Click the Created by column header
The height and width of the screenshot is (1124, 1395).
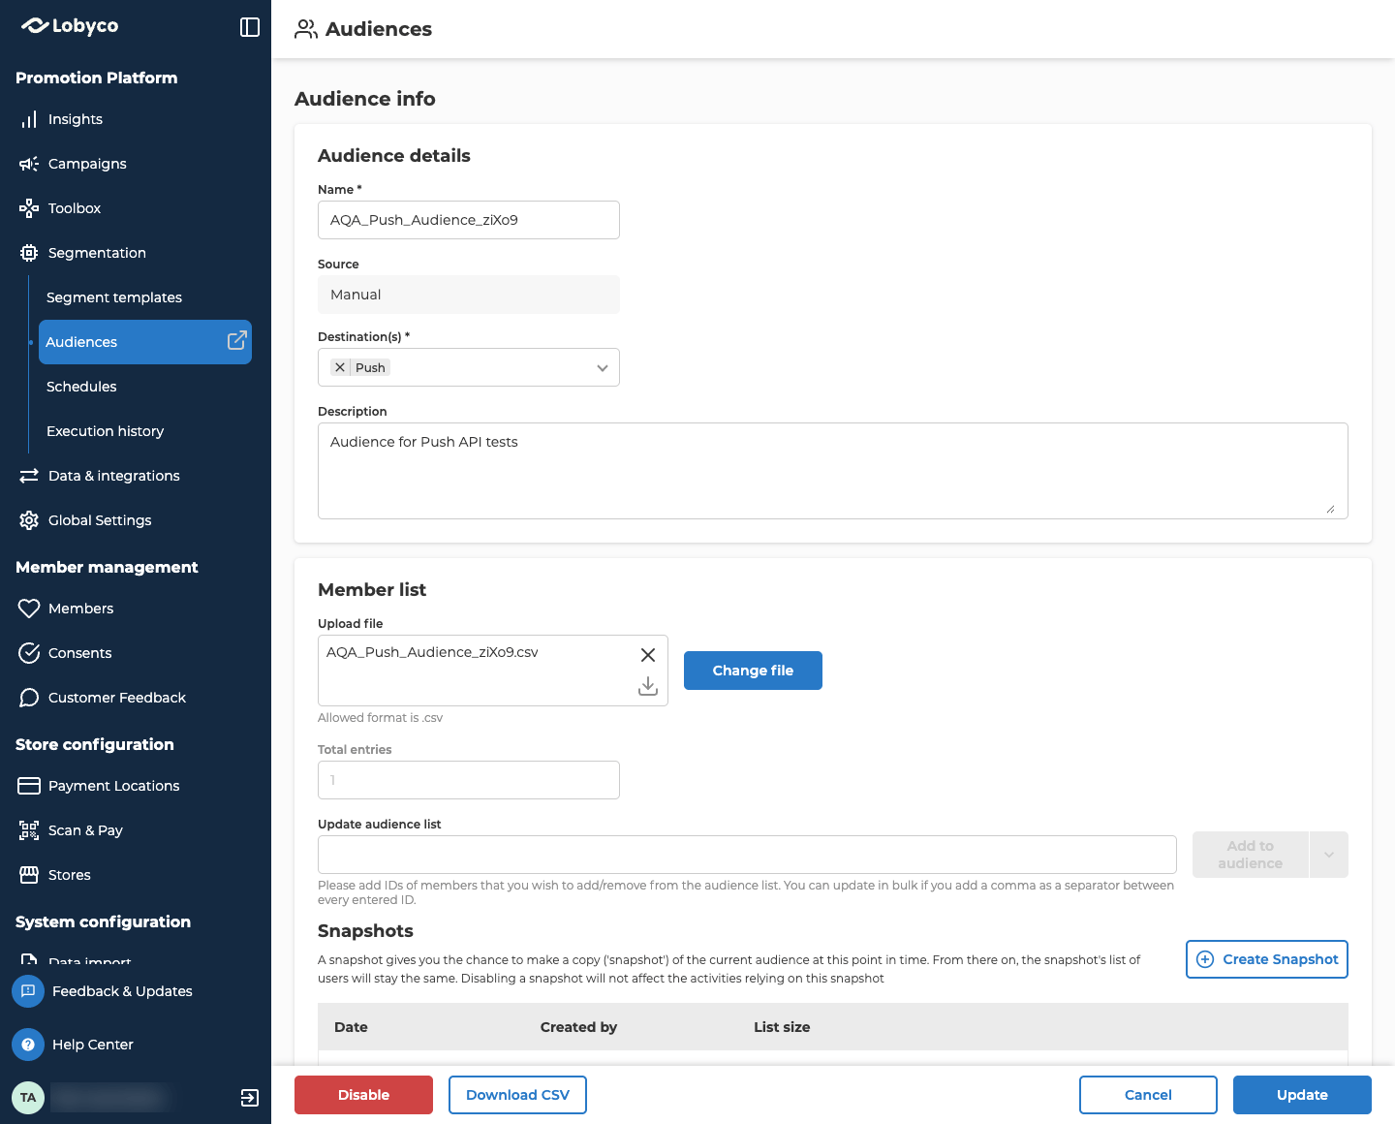pos(578,1027)
